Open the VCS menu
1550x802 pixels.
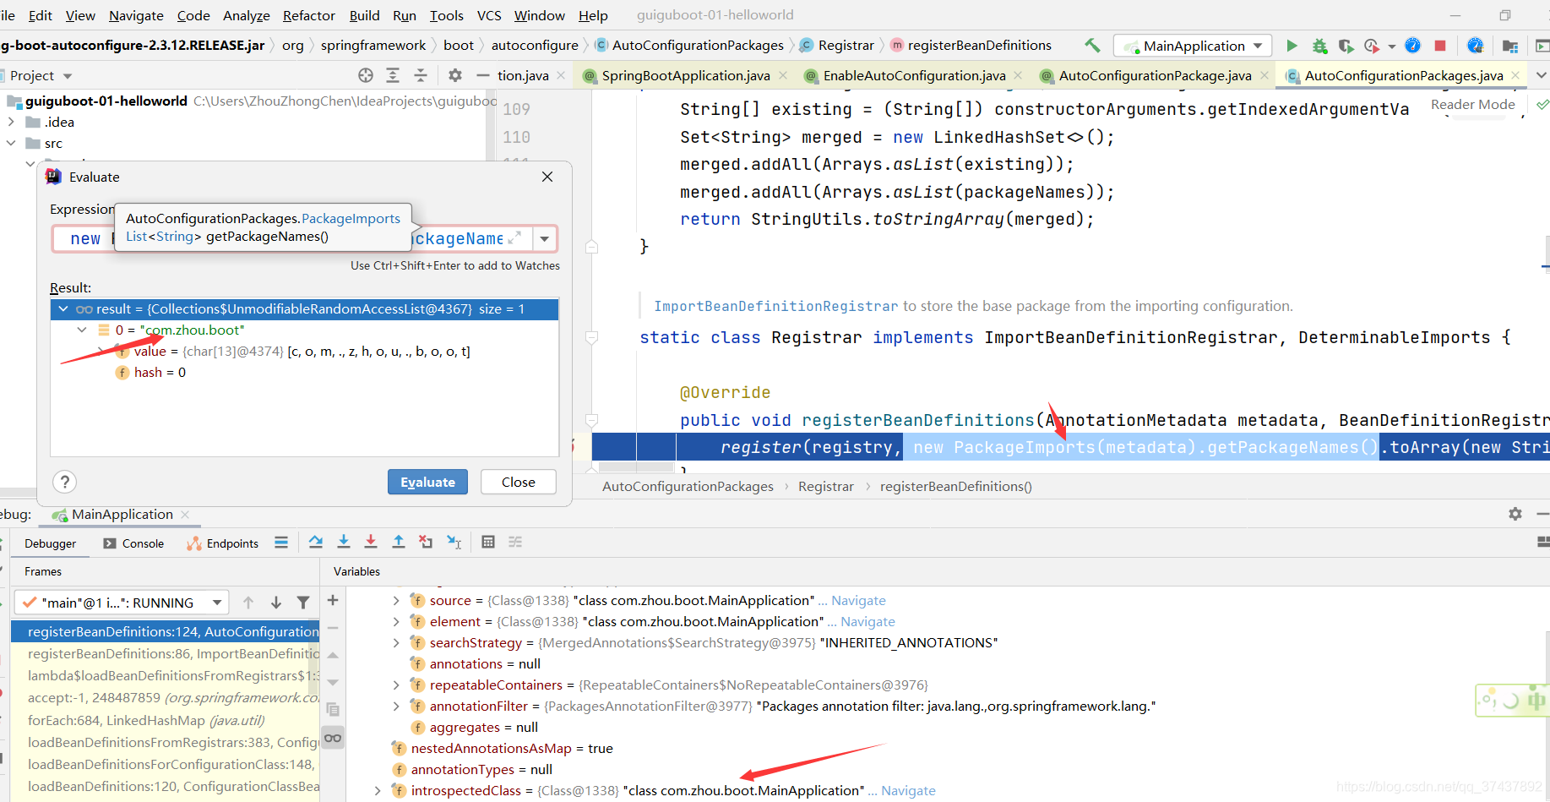coord(489,15)
